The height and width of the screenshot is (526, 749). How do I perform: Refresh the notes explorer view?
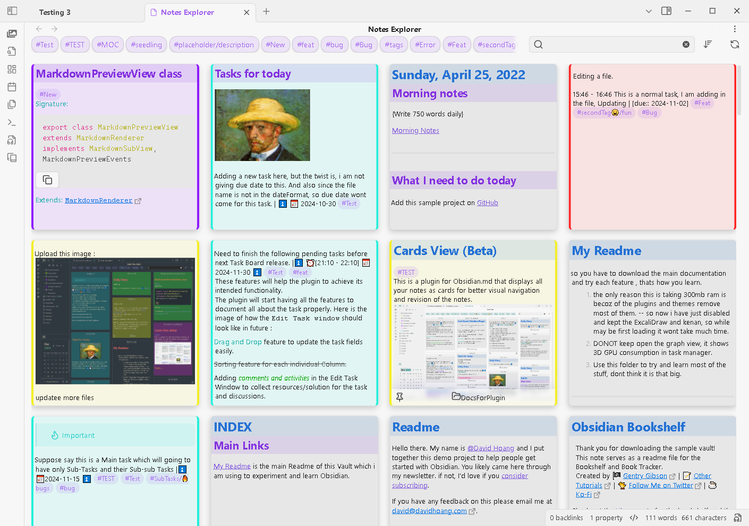(x=735, y=45)
